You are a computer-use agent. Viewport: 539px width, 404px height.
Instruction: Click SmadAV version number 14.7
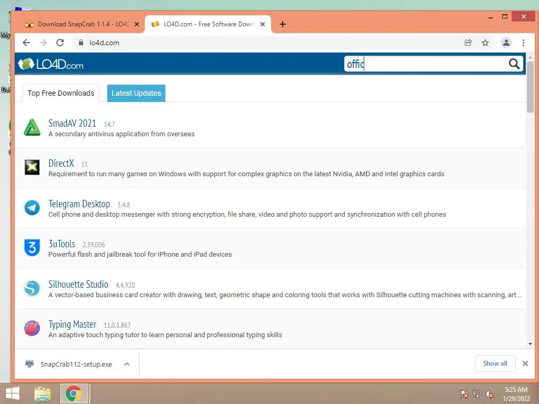(109, 124)
